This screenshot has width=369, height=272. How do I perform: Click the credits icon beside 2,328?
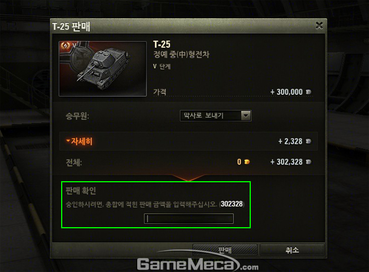click(x=308, y=141)
